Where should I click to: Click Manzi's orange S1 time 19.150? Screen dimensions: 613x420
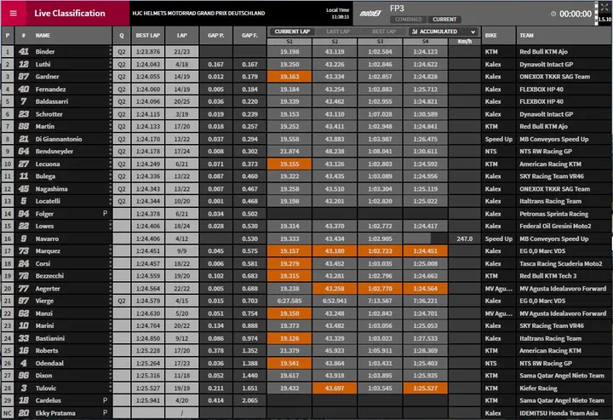click(289, 314)
